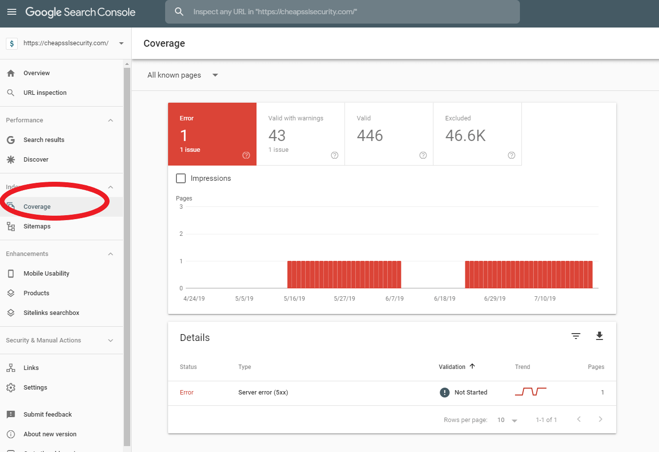The height and width of the screenshot is (452, 659).
Task: Click the Sitemaps tree icon
Action: tap(11, 226)
